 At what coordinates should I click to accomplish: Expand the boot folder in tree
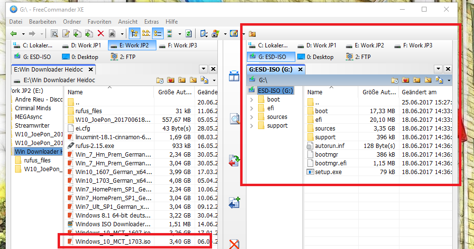tap(251, 99)
